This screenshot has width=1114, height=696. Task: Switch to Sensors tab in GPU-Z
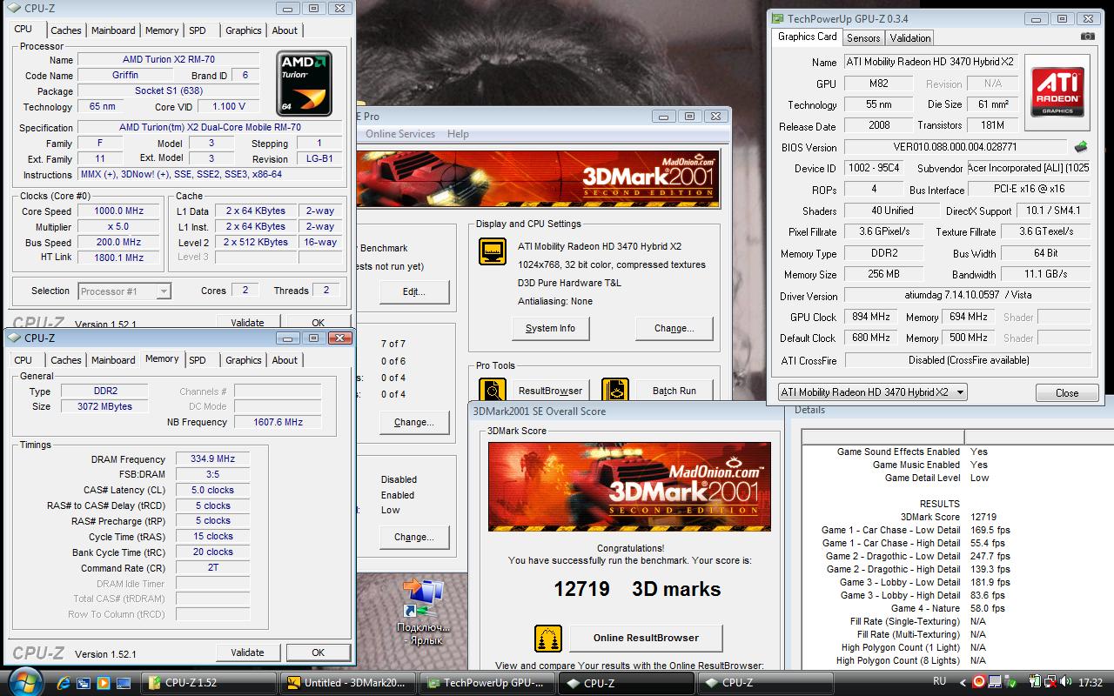(863, 38)
